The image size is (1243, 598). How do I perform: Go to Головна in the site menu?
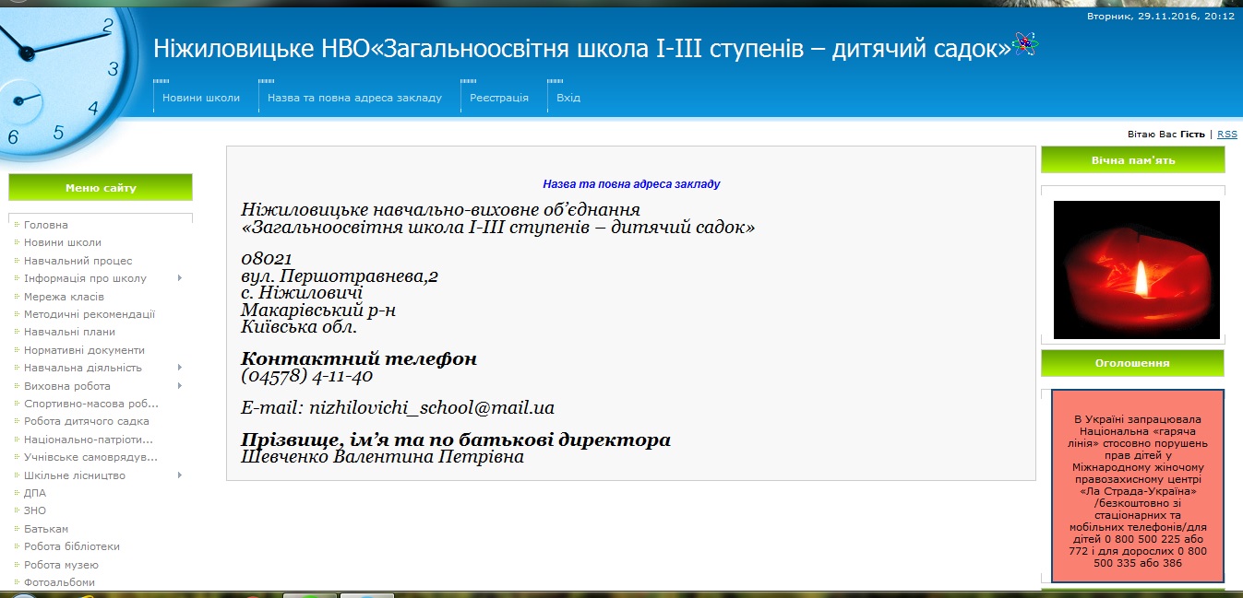46,225
